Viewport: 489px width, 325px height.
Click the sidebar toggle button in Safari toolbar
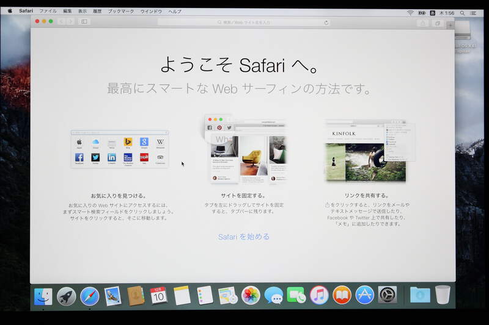coord(84,22)
